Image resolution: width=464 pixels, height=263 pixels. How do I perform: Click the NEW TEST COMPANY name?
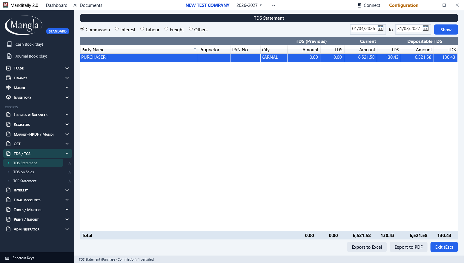coord(208,5)
